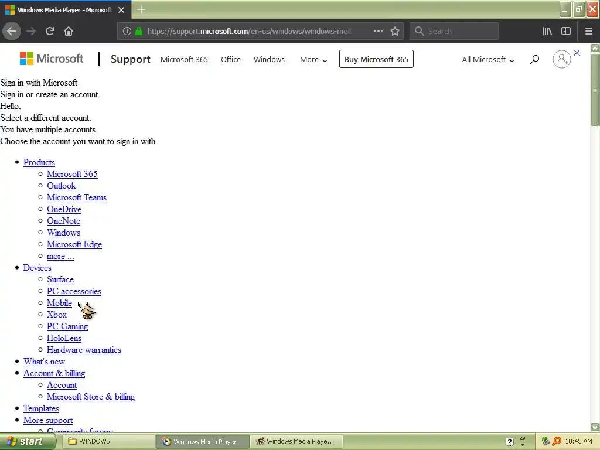Click inside the address bar URL
Screen dimensions: 600x450
(x=248, y=31)
